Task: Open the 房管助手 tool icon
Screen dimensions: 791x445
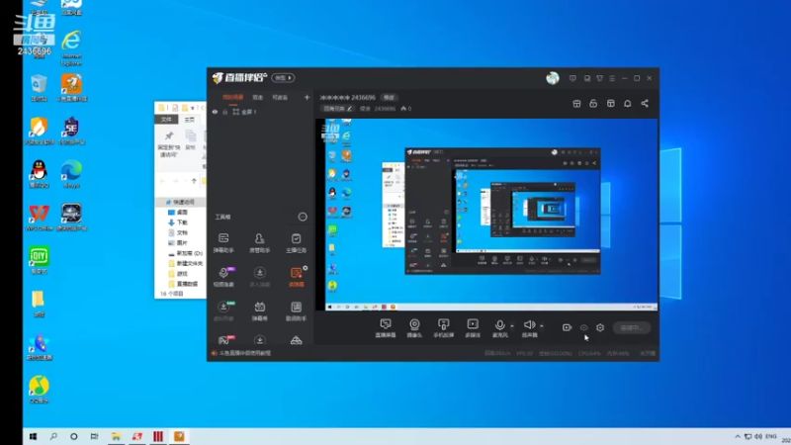Action: [x=259, y=242]
